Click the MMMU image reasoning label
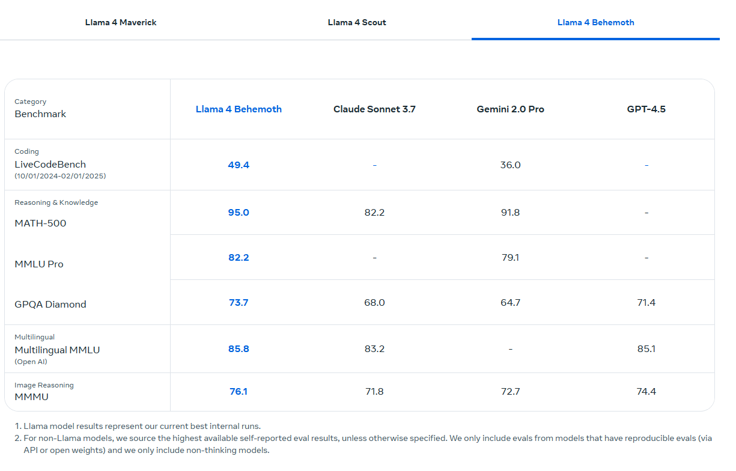This screenshot has width=736, height=471. (x=31, y=397)
